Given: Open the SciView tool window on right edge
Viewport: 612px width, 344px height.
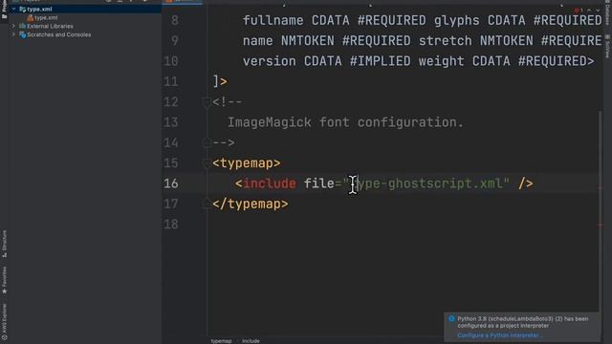Looking at the screenshot, I should (608, 46).
